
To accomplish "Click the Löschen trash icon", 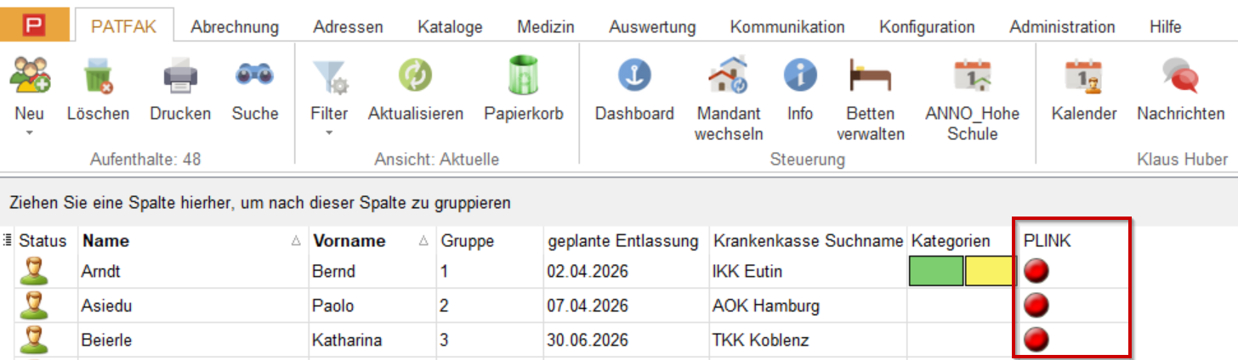I will [x=98, y=78].
